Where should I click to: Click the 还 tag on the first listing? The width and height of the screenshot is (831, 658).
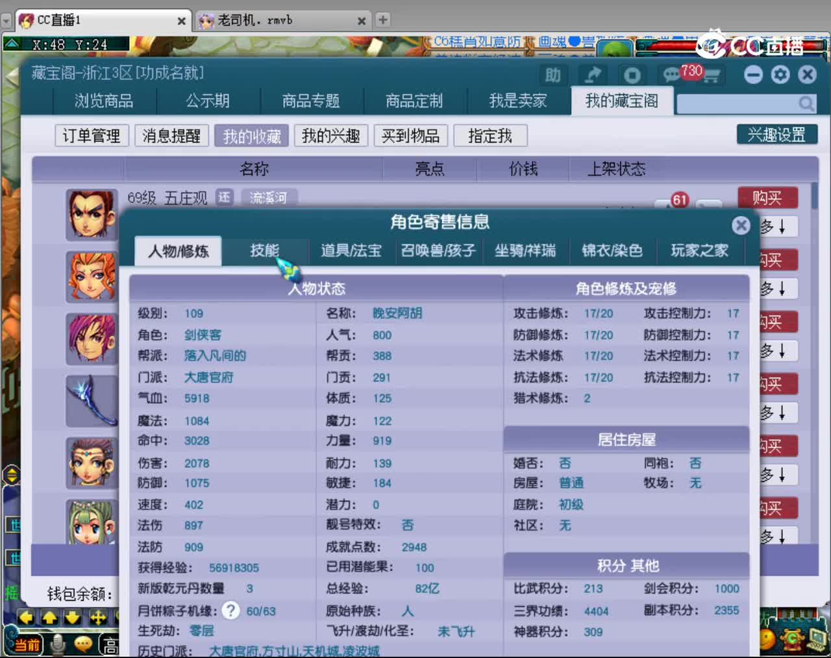tap(224, 197)
